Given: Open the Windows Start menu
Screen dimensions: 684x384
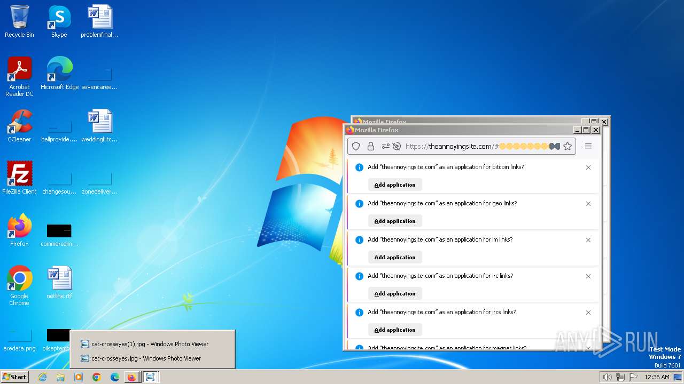Looking at the screenshot, I should tap(15, 377).
